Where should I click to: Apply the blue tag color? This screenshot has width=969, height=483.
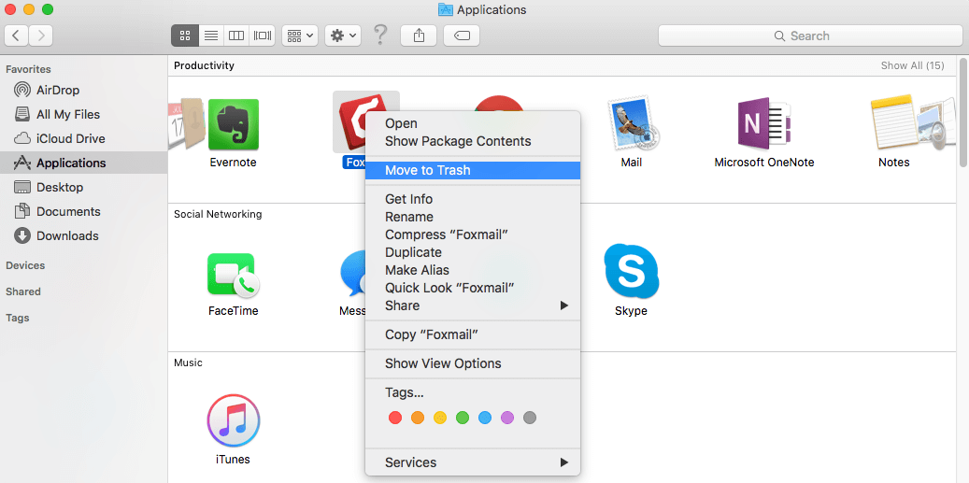[x=485, y=419]
